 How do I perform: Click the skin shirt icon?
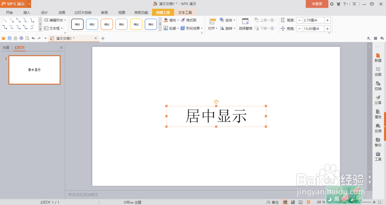(x=339, y=4)
